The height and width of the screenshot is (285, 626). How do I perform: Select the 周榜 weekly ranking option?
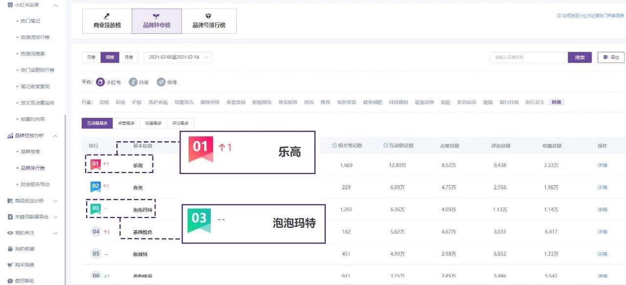110,57
